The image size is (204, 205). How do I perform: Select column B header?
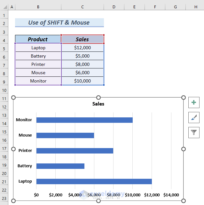[38, 7]
